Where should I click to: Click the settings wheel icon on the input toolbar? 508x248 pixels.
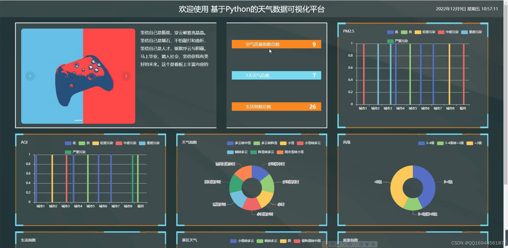coord(373,245)
